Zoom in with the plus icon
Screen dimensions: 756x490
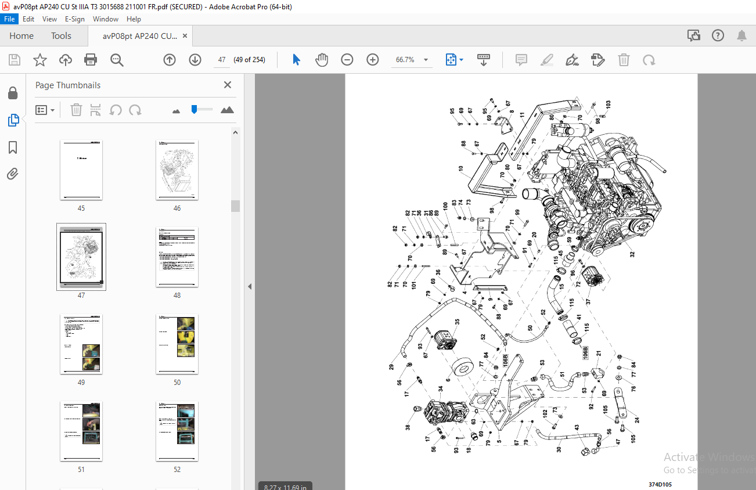tap(373, 60)
